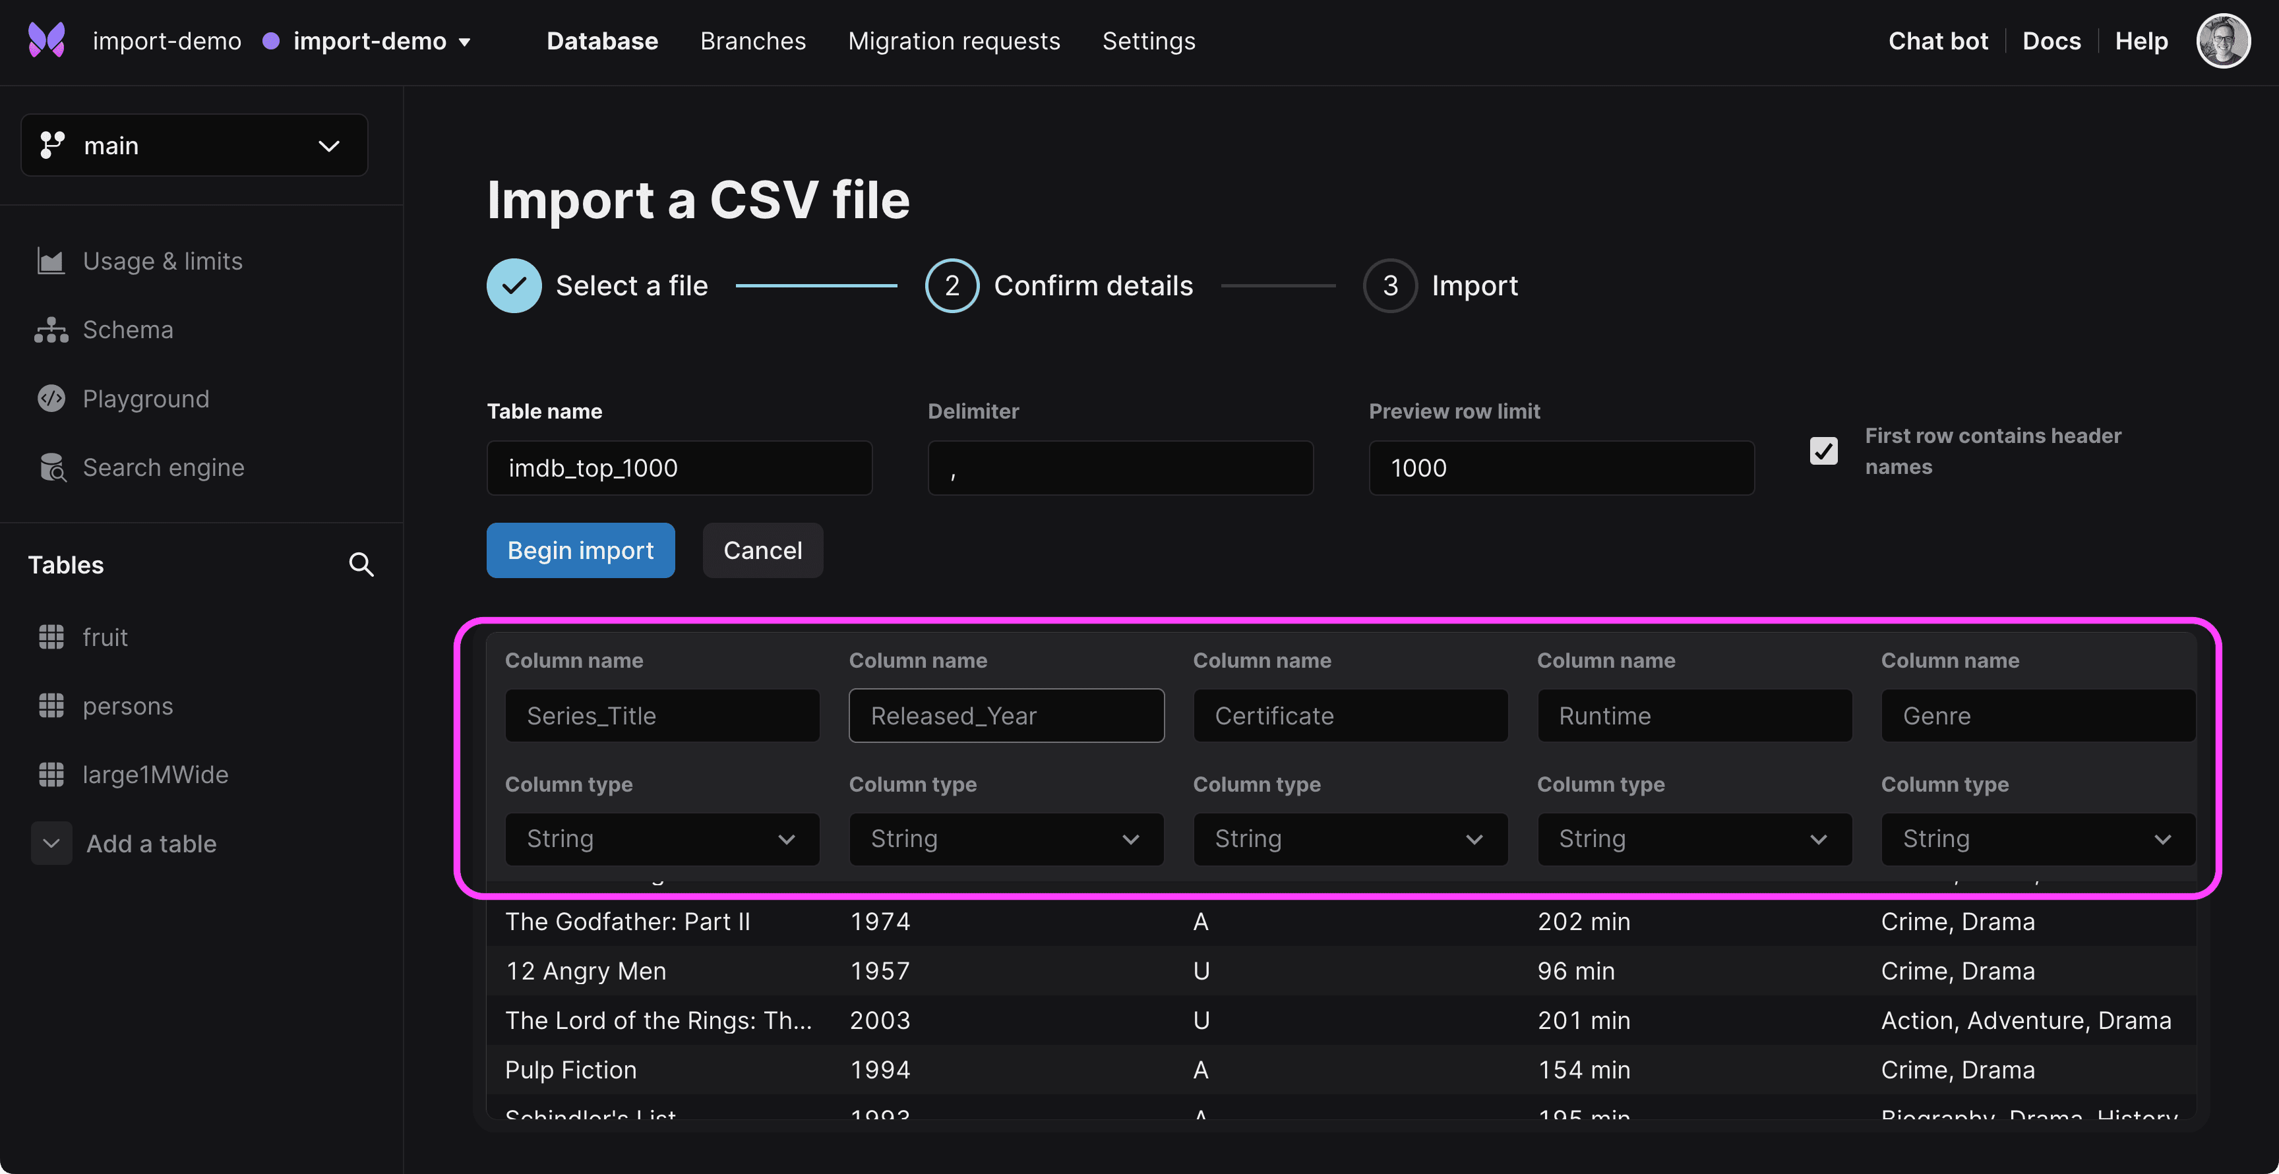Click the user avatar picture
This screenshot has height=1174, width=2279.
[x=2222, y=41]
